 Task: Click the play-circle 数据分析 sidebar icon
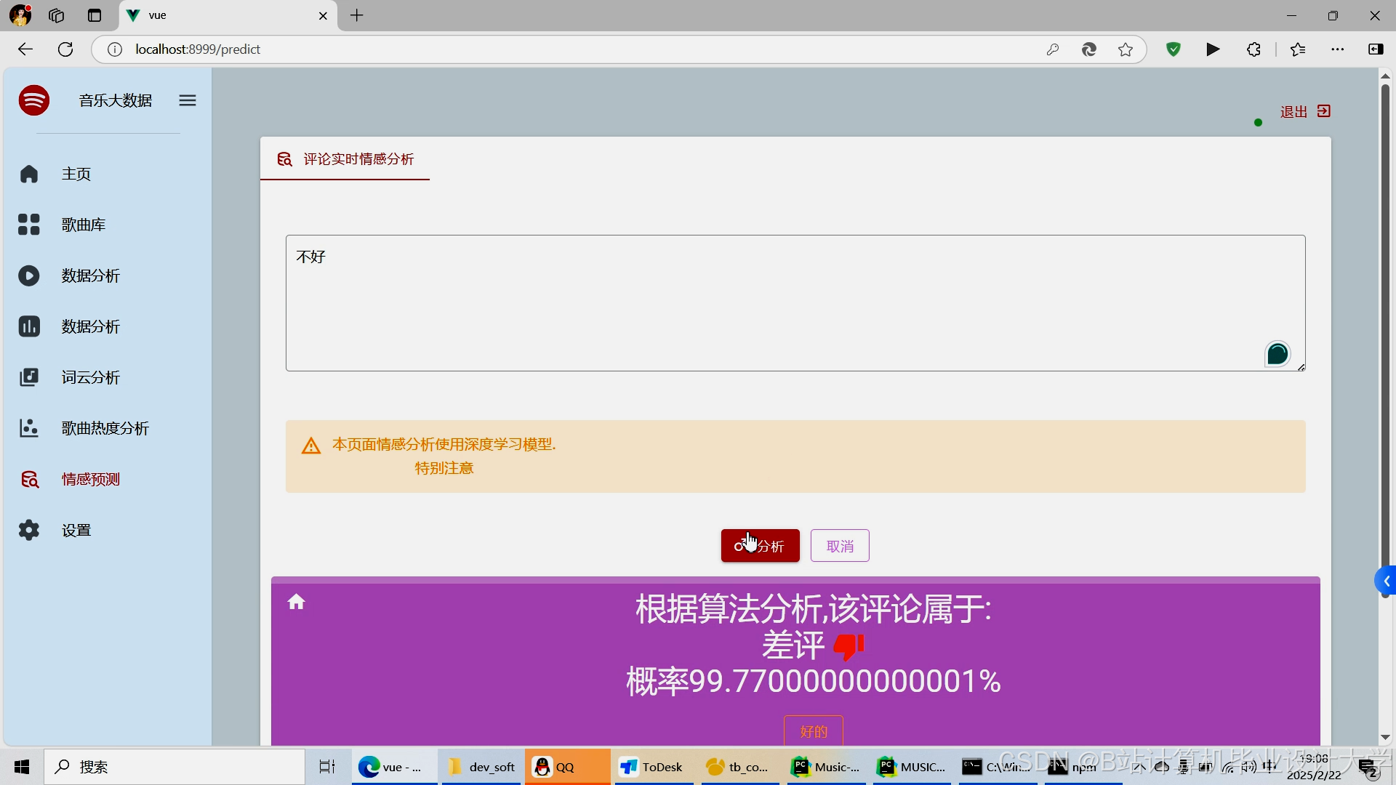pyautogui.click(x=29, y=275)
